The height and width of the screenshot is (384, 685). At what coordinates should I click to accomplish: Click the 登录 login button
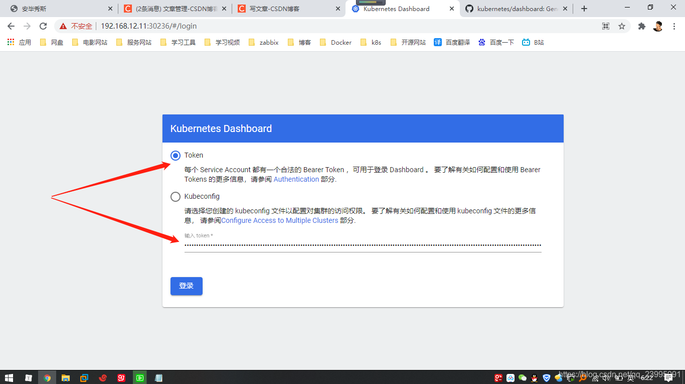click(187, 286)
